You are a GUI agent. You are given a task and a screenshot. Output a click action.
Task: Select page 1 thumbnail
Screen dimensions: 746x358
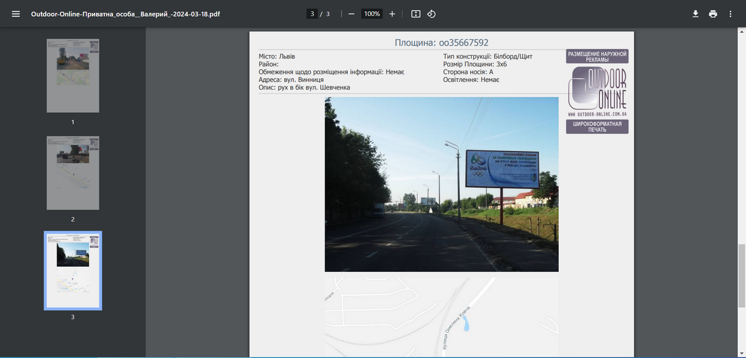tap(73, 76)
